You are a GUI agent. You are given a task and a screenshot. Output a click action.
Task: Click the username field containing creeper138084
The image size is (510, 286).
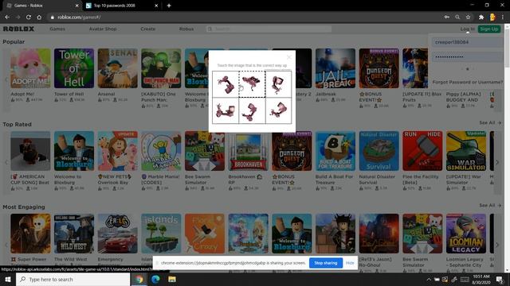click(468, 42)
